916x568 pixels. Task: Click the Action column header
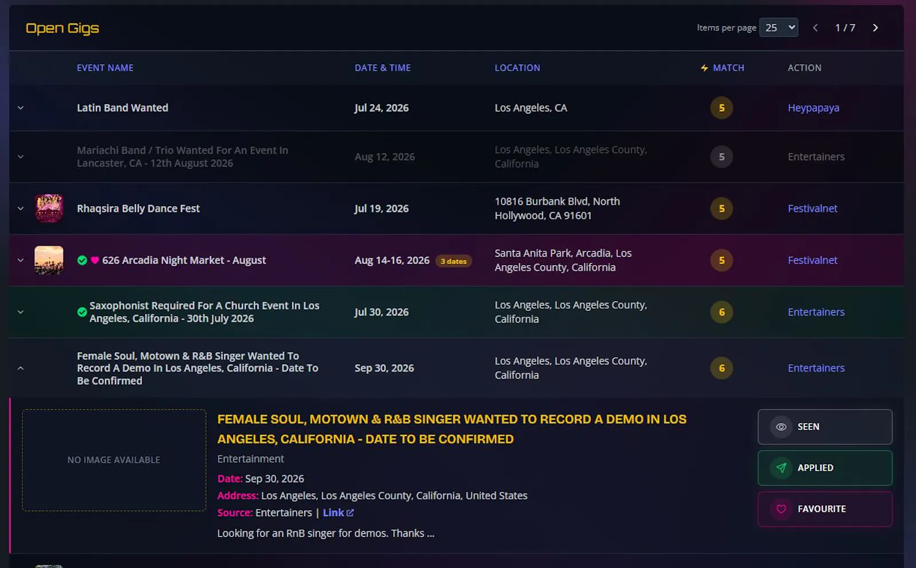tap(804, 68)
